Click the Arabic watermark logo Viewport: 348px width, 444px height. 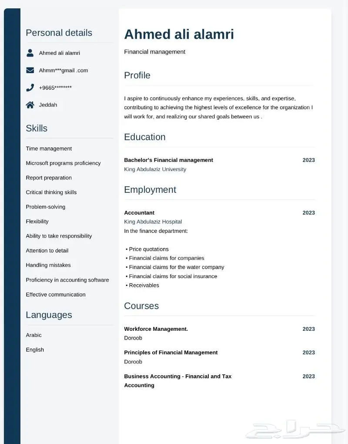click(x=295, y=430)
